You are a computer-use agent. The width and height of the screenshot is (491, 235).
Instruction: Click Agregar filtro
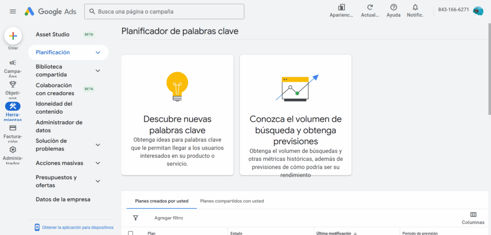coord(168,218)
